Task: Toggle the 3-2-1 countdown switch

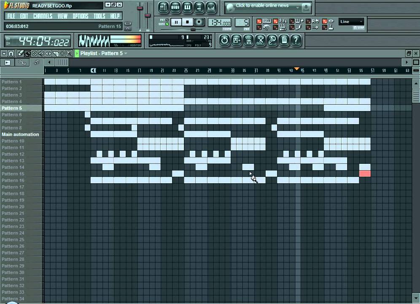Action: pyautogui.click(x=275, y=21)
